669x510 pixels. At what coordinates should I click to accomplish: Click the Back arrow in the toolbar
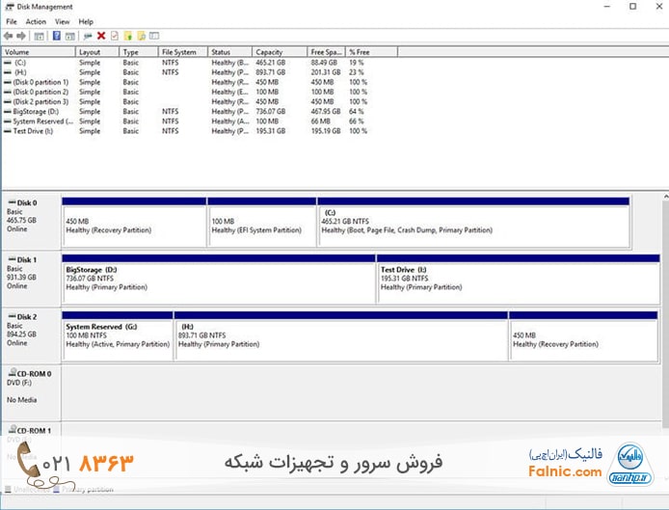[x=9, y=36]
